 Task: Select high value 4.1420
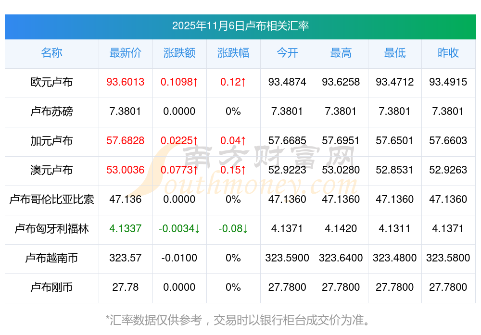coord(341,228)
